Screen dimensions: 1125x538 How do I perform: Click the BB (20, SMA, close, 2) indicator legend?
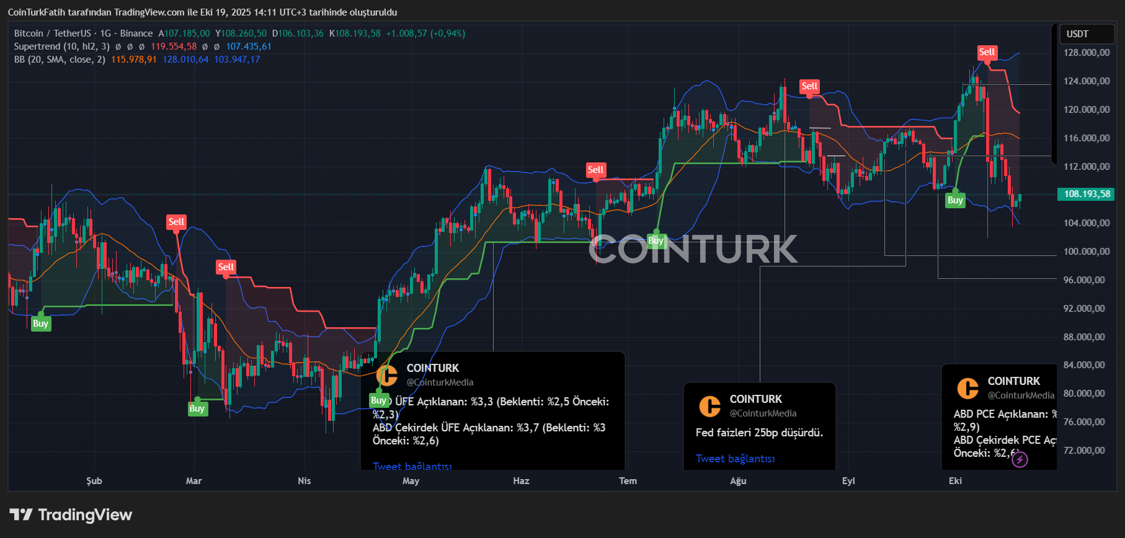pos(60,60)
